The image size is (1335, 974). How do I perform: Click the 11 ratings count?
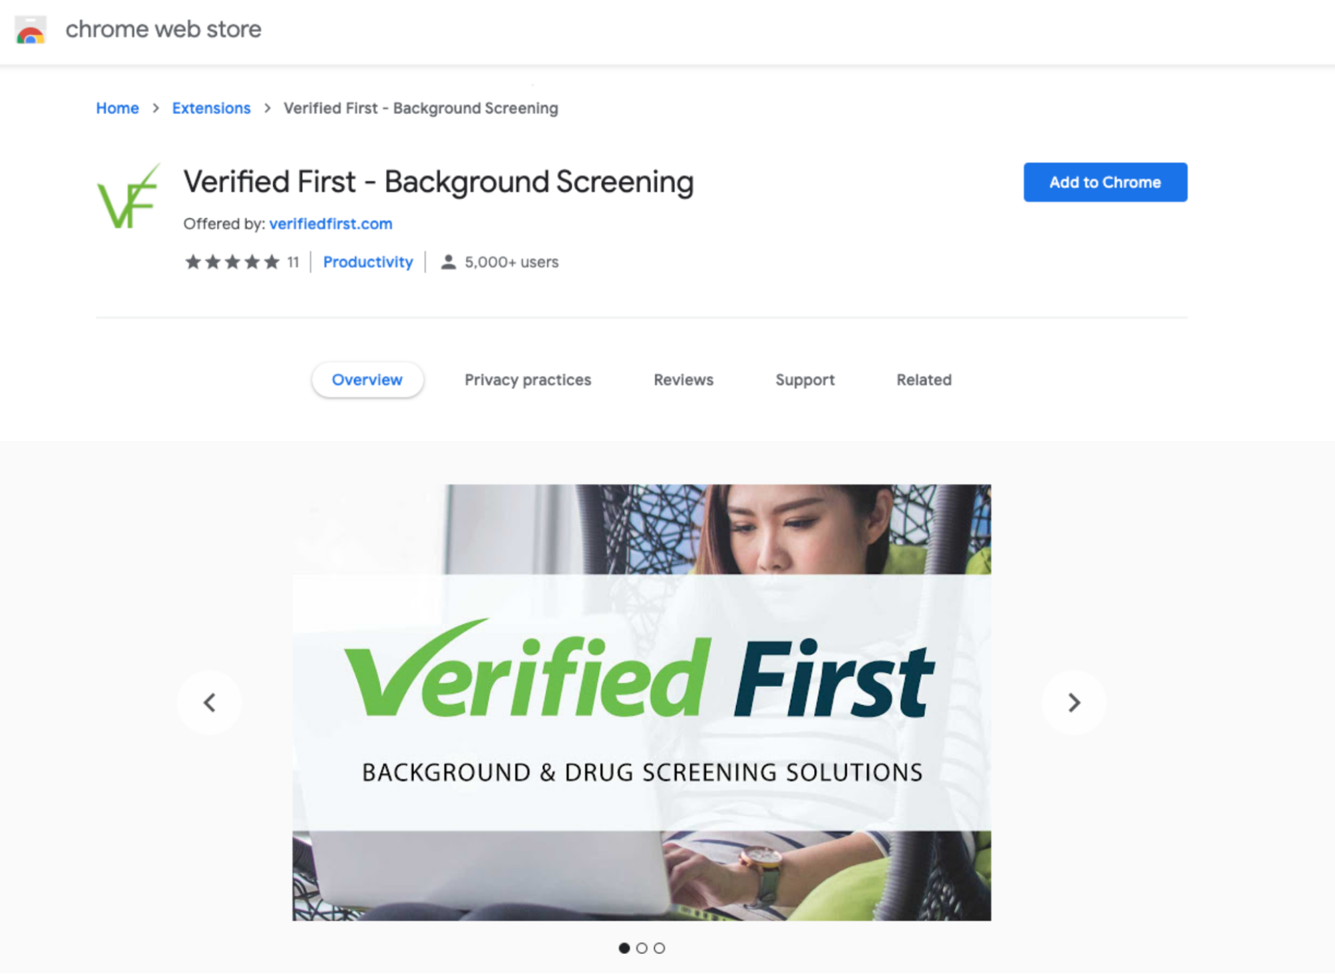[293, 262]
